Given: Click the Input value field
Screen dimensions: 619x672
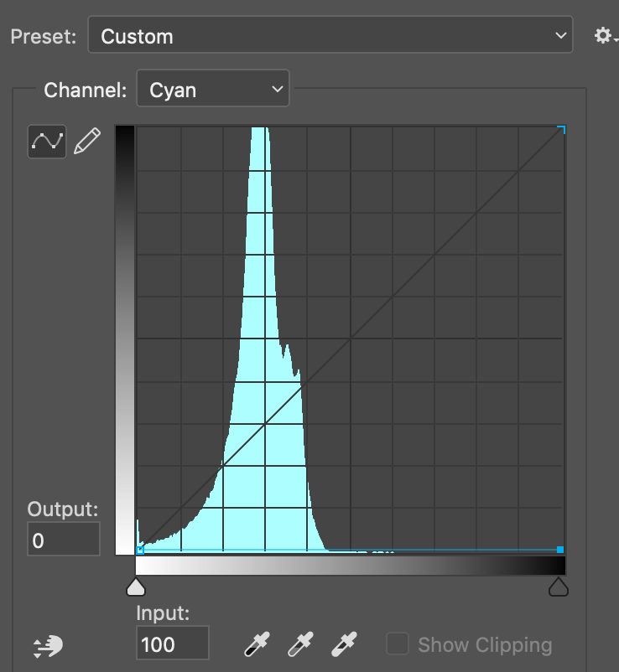Looking at the screenshot, I should pos(173,643).
